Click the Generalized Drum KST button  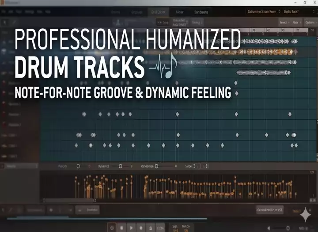click(269, 210)
